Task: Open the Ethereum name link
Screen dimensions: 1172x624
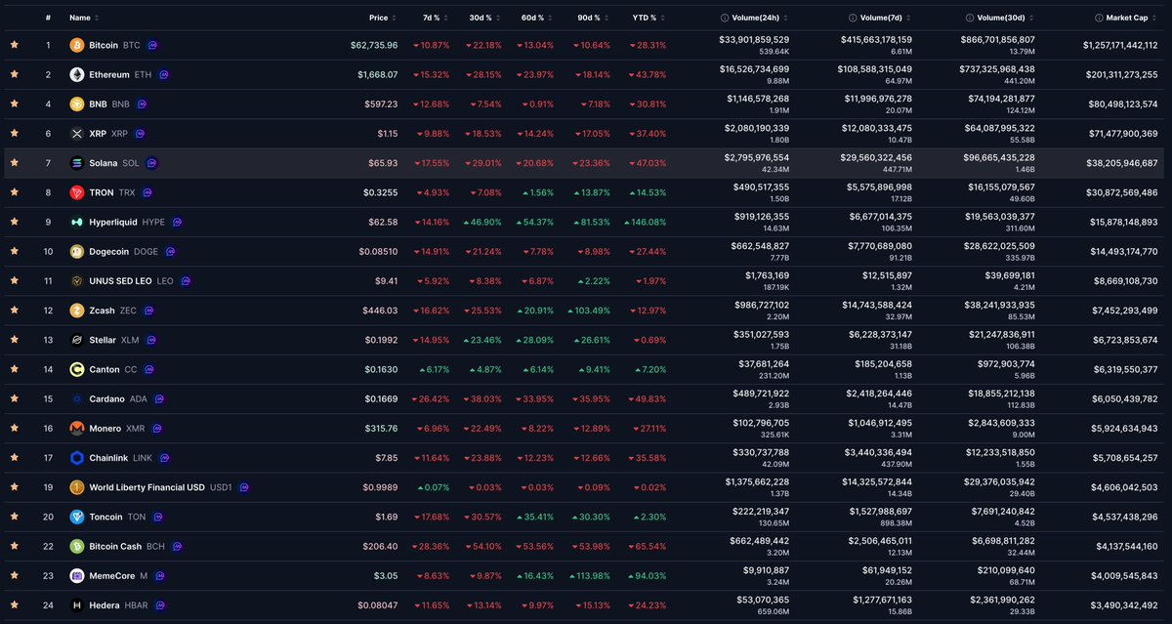Action: tap(108, 74)
